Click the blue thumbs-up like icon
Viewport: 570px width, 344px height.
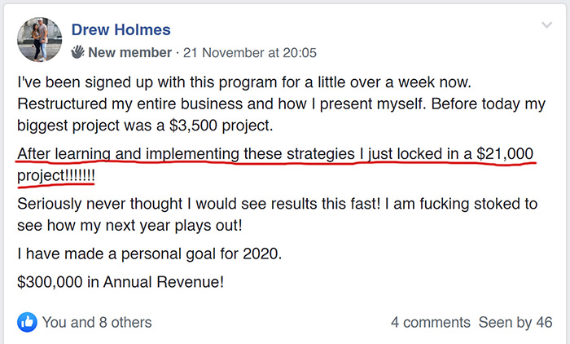[x=27, y=322]
